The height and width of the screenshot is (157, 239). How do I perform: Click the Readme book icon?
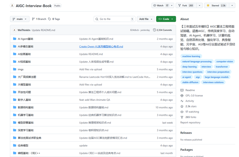[x=182, y=90]
